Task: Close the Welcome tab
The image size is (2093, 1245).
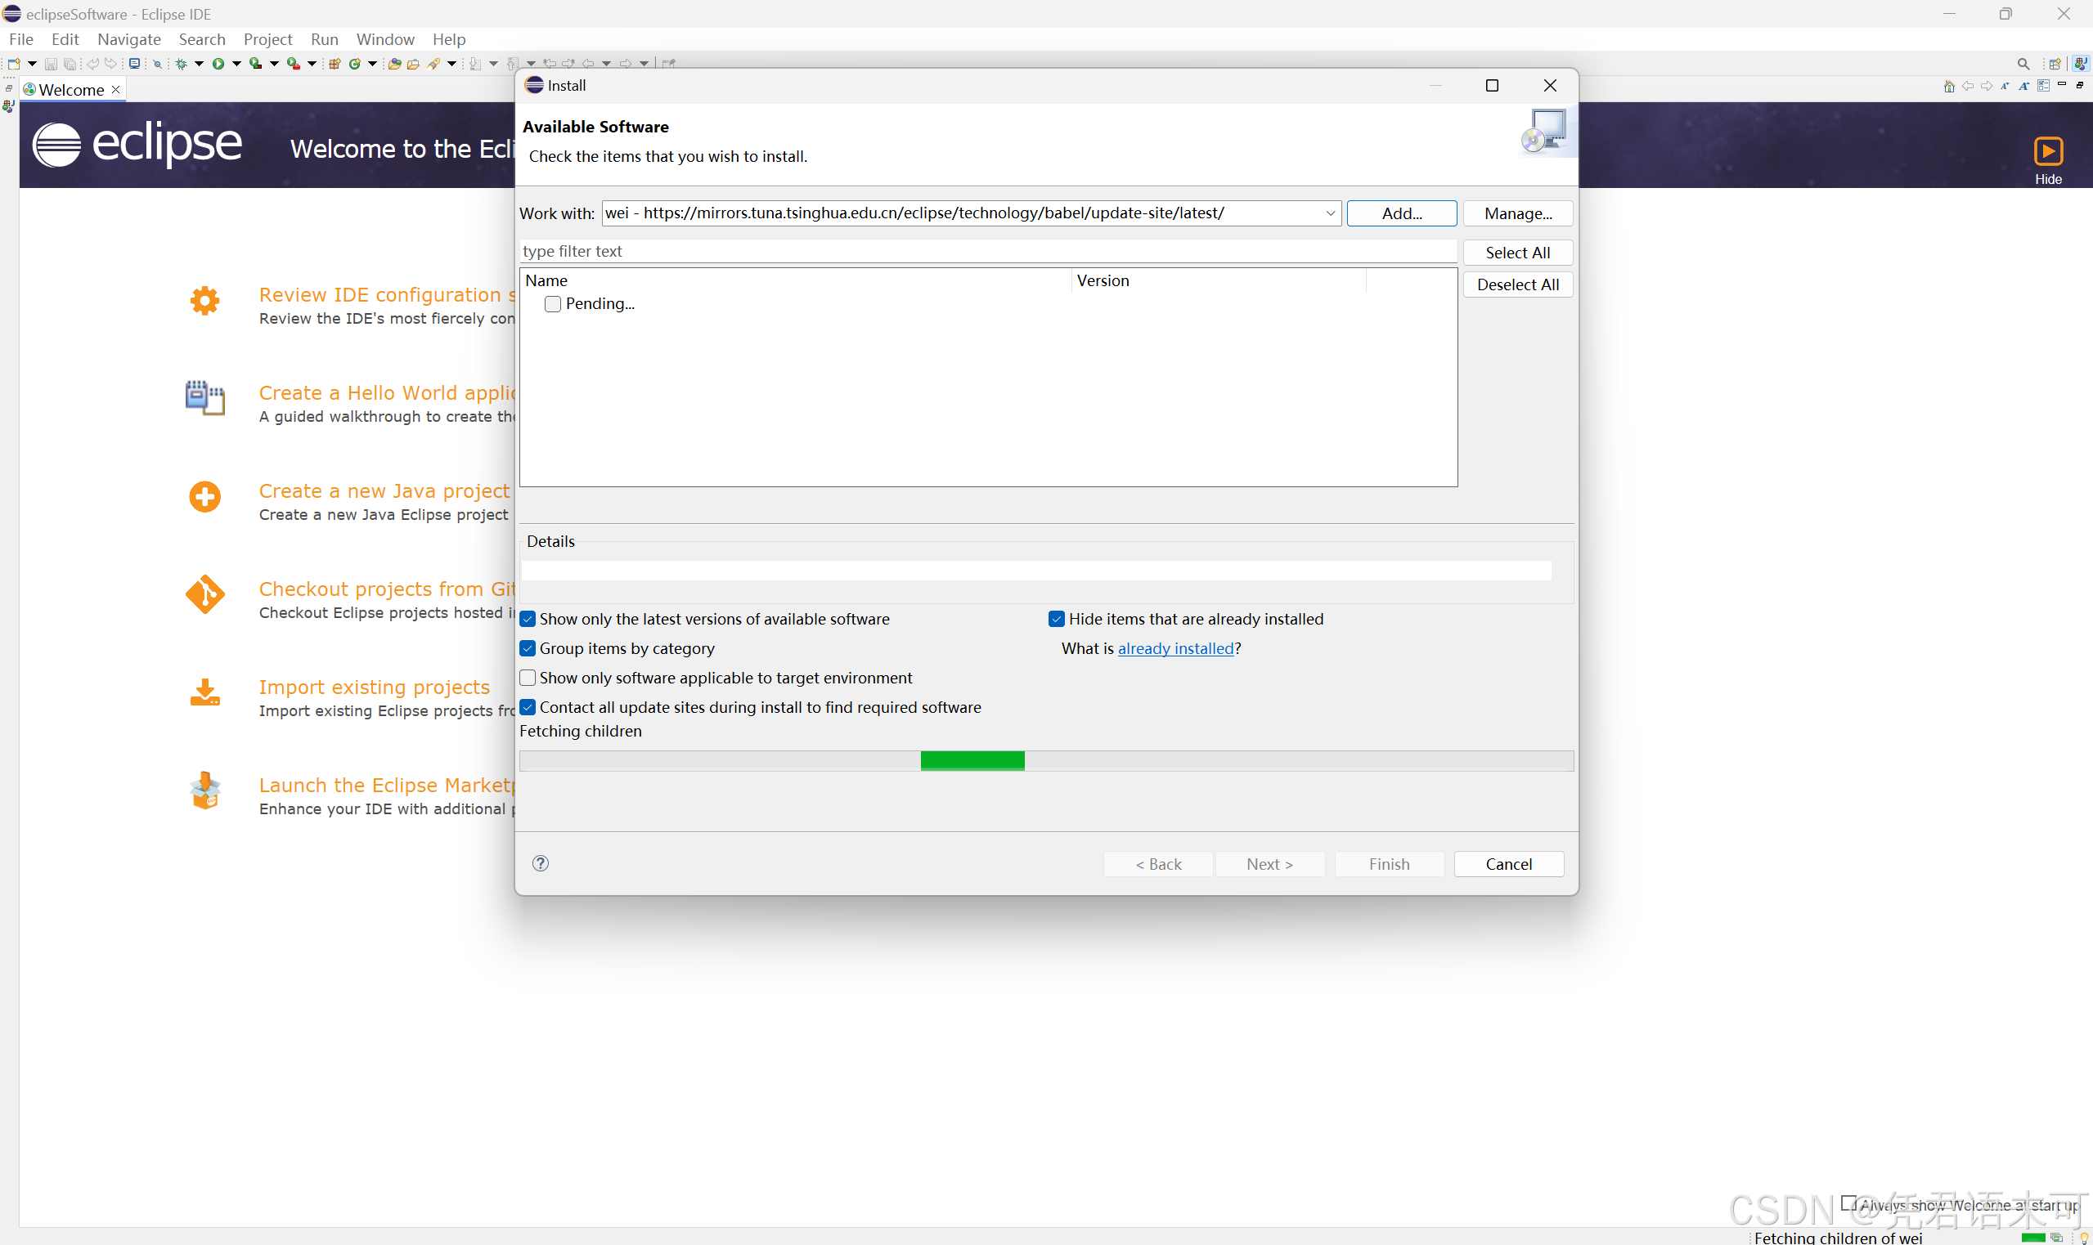Action: pyautogui.click(x=116, y=89)
